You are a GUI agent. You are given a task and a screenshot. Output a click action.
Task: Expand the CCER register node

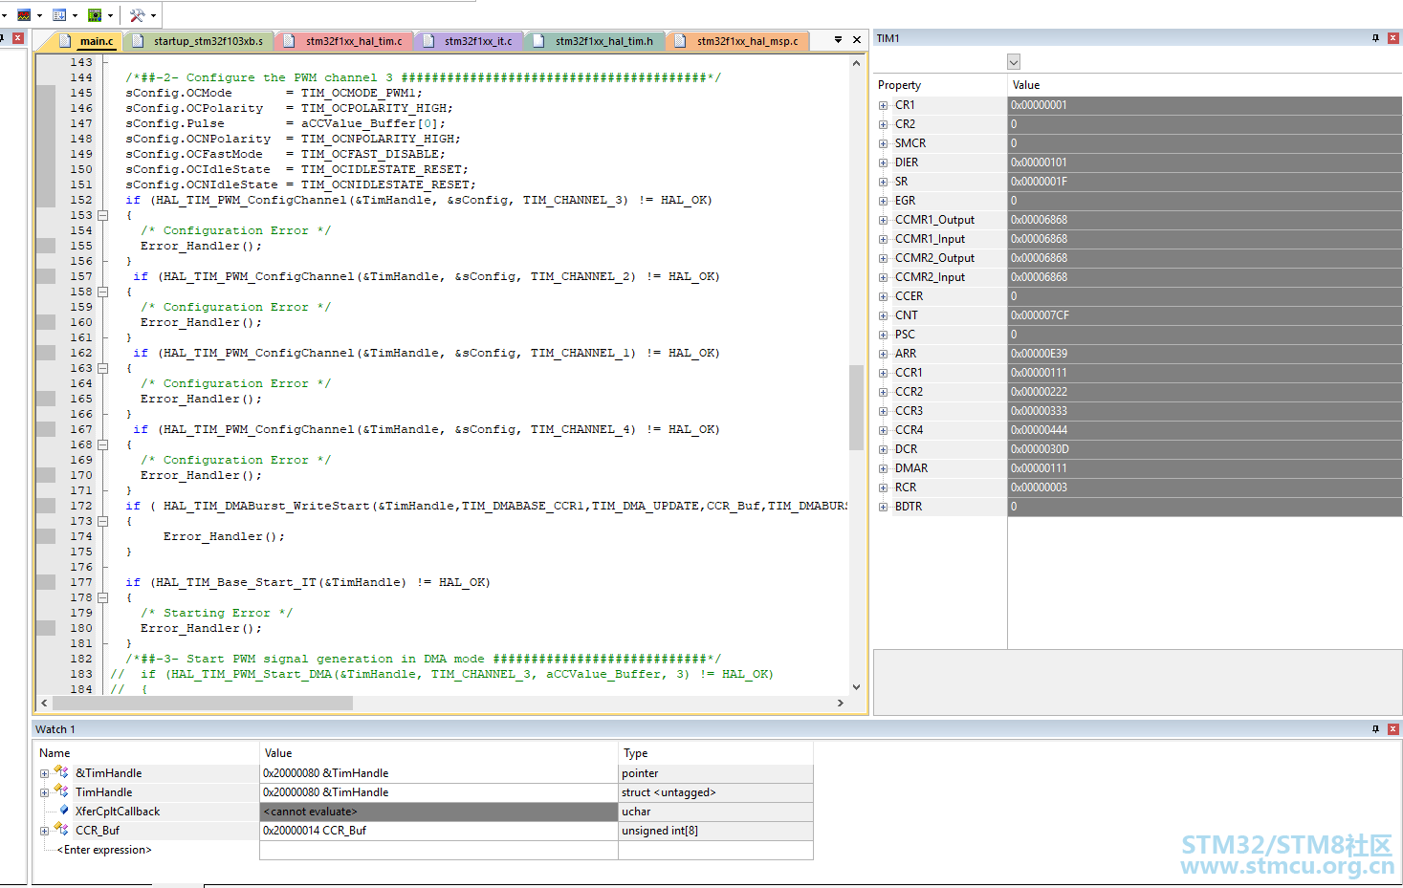coord(883,296)
